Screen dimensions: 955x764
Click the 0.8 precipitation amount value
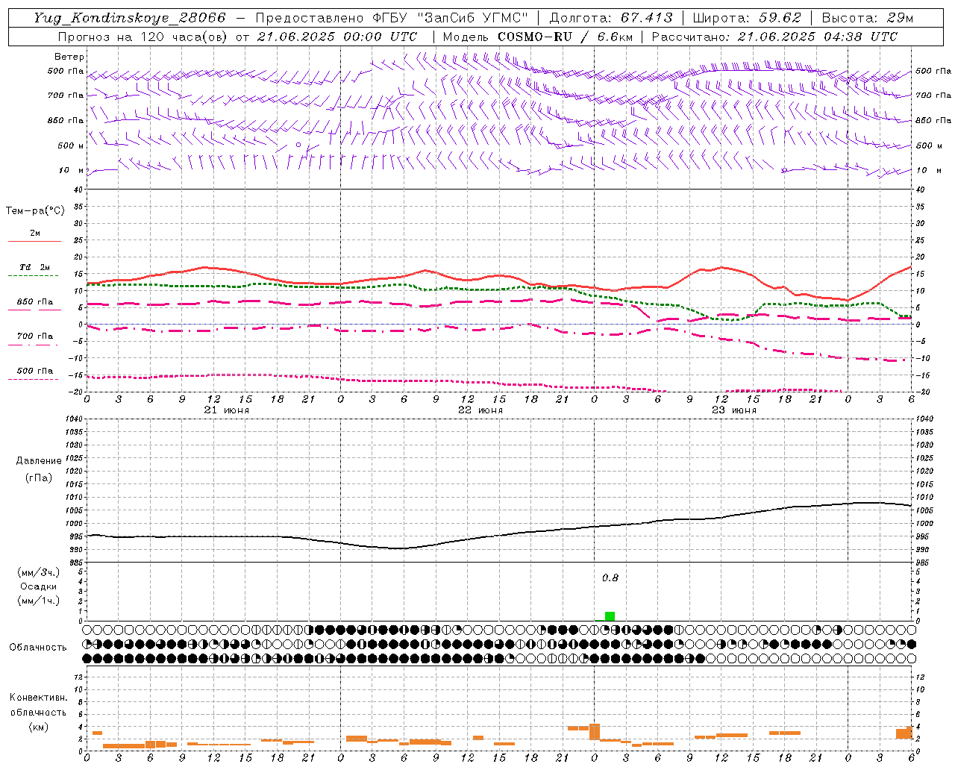pos(610,577)
